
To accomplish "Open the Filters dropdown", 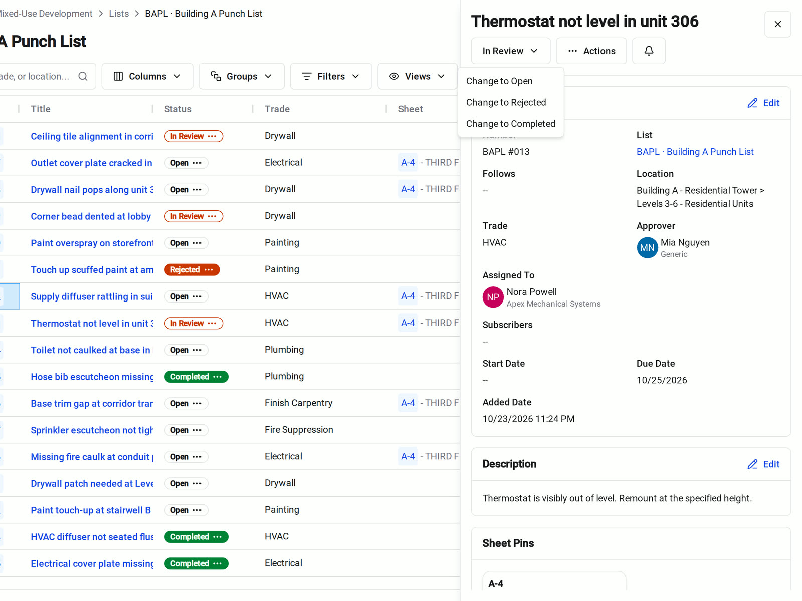I will point(331,76).
